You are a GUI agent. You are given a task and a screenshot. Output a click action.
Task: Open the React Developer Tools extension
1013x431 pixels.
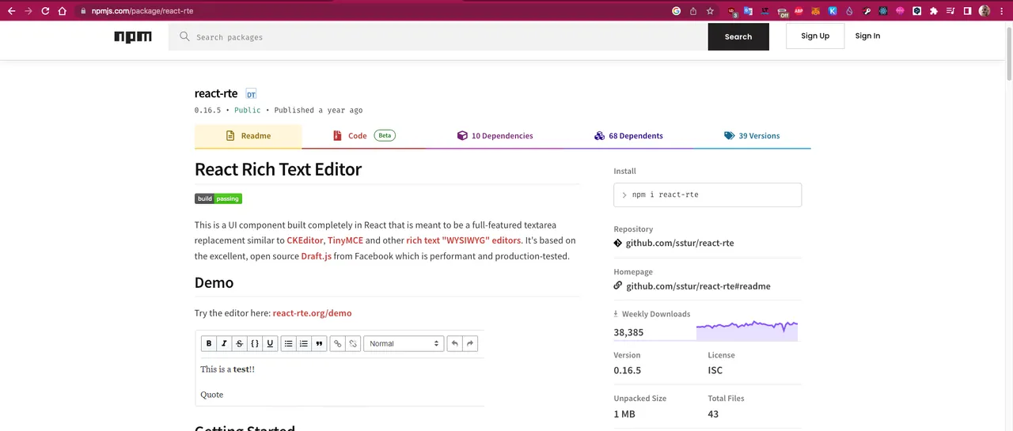[883, 11]
